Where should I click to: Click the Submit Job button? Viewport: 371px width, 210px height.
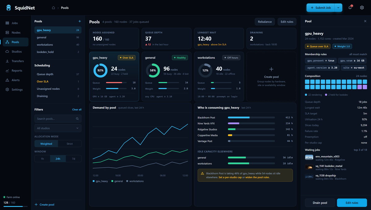tap(321, 8)
